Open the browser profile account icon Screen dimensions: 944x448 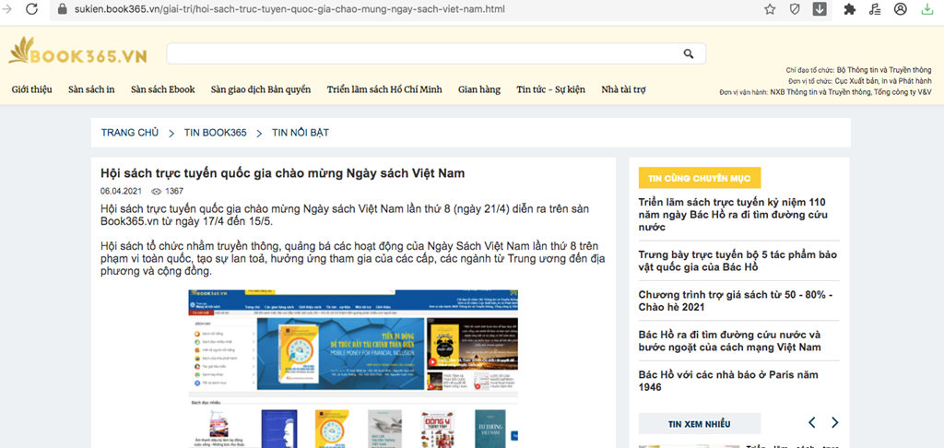[901, 9]
